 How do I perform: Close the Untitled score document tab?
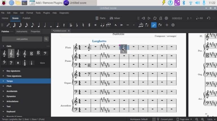69,31
